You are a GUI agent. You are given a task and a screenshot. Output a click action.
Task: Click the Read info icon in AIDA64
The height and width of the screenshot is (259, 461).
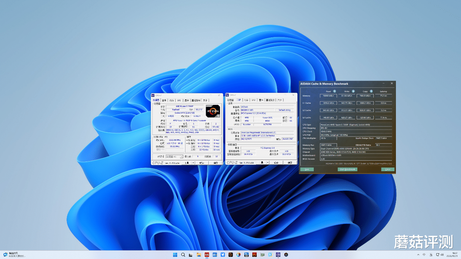coord(334,91)
